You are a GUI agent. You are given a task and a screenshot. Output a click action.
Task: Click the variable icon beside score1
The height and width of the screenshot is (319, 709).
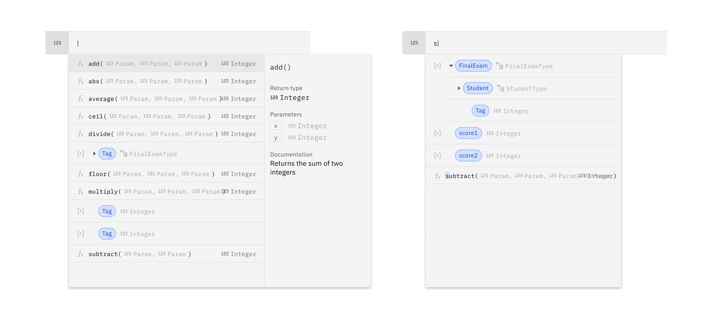pyautogui.click(x=437, y=133)
